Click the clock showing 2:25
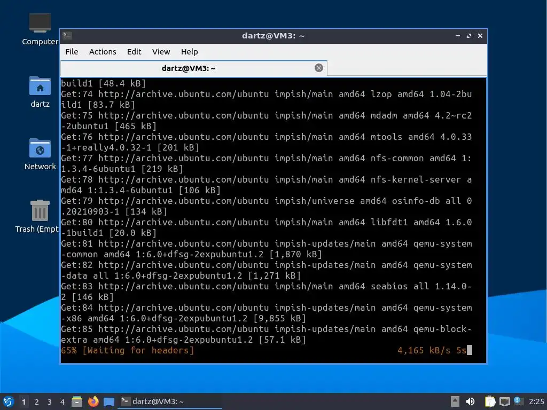This screenshot has width=547, height=410. point(536,401)
